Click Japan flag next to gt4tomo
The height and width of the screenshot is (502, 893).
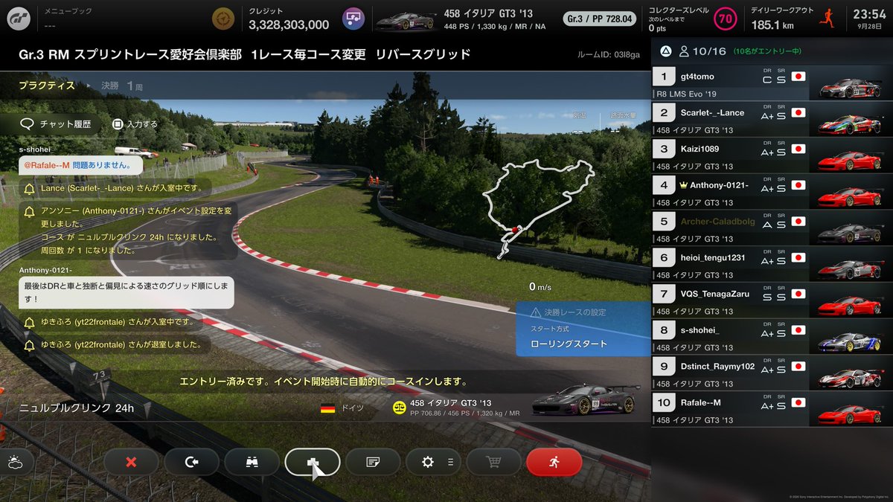(799, 76)
